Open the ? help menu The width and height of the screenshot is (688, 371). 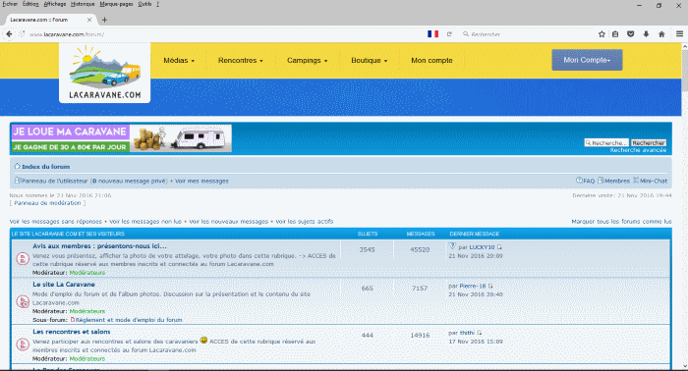[158, 4]
